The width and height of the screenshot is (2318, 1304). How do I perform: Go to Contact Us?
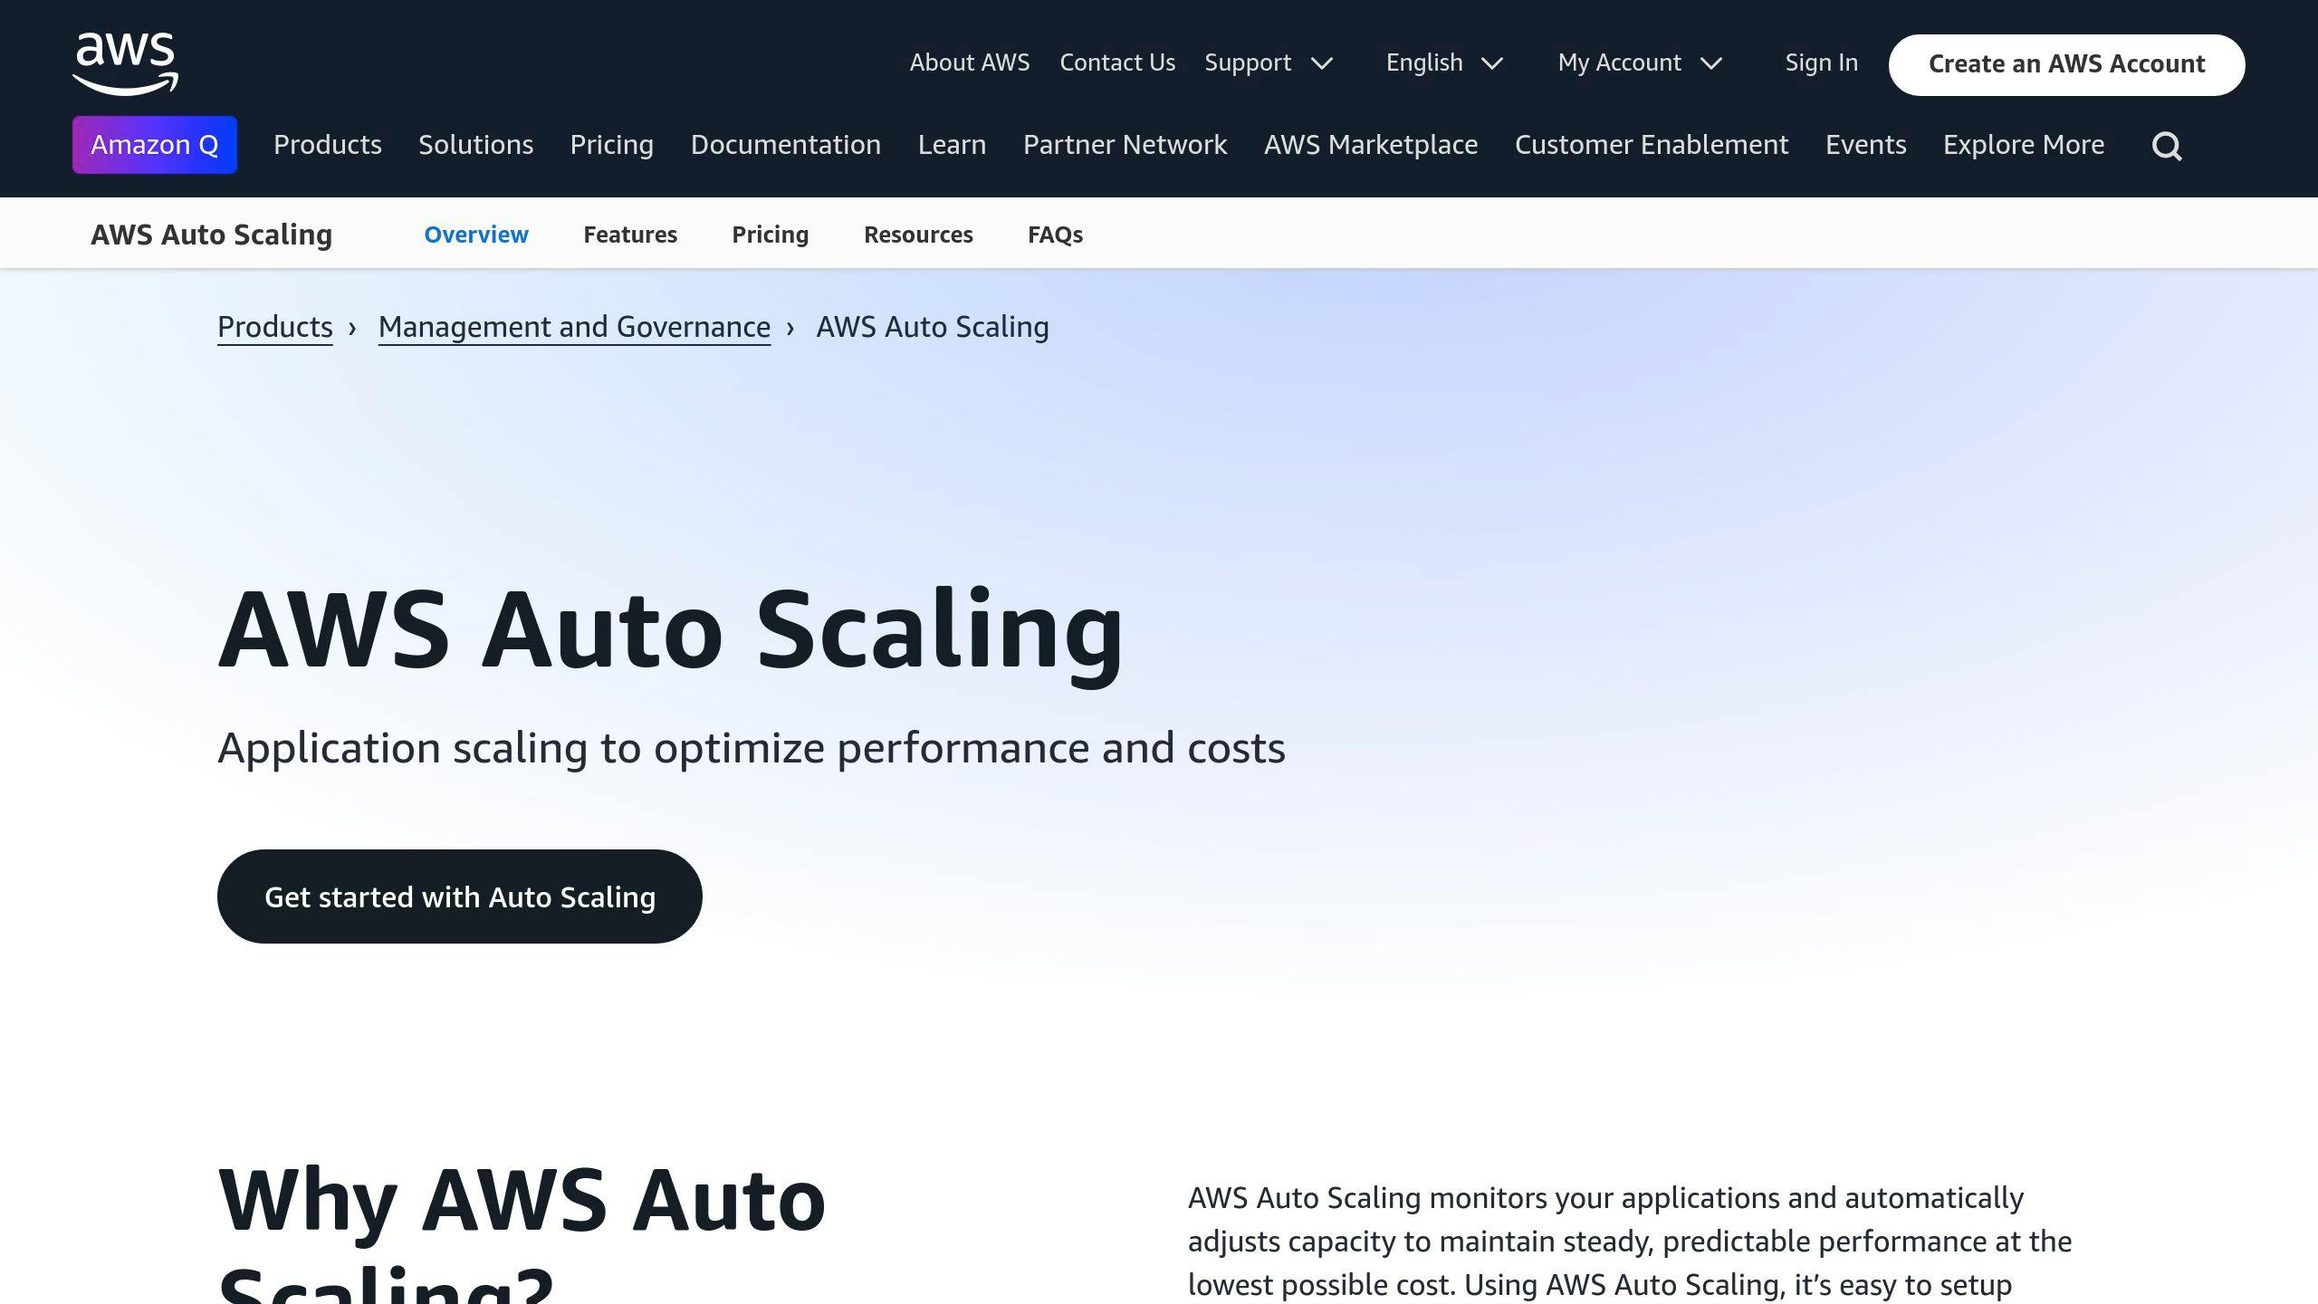coord(1117,62)
